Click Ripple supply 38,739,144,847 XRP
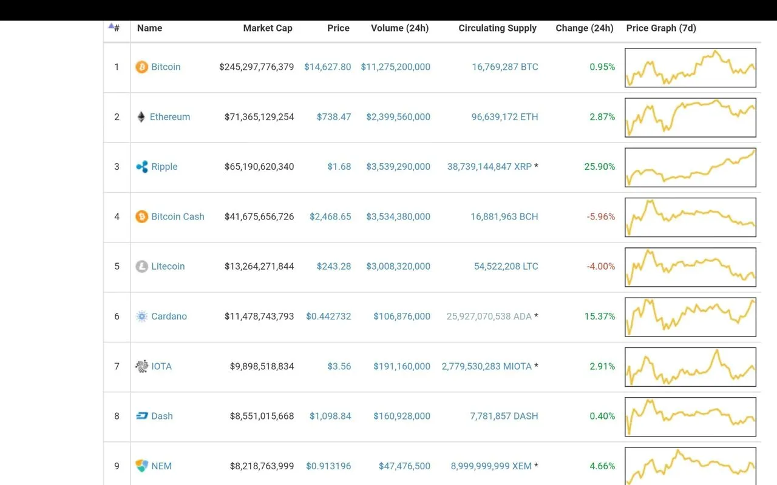The width and height of the screenshot is (777, 485). [x=489, y=167]
